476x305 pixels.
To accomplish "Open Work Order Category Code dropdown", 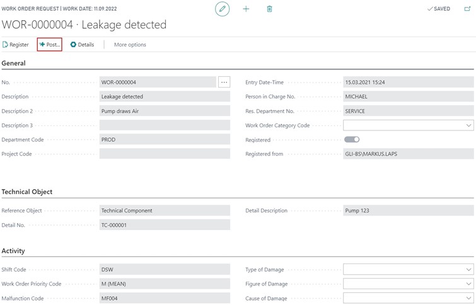I will point(409,125).
